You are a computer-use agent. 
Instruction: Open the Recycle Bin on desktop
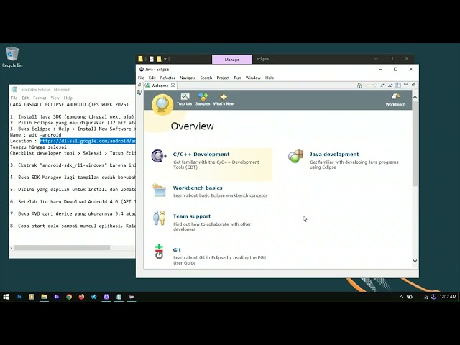(12, 57)
